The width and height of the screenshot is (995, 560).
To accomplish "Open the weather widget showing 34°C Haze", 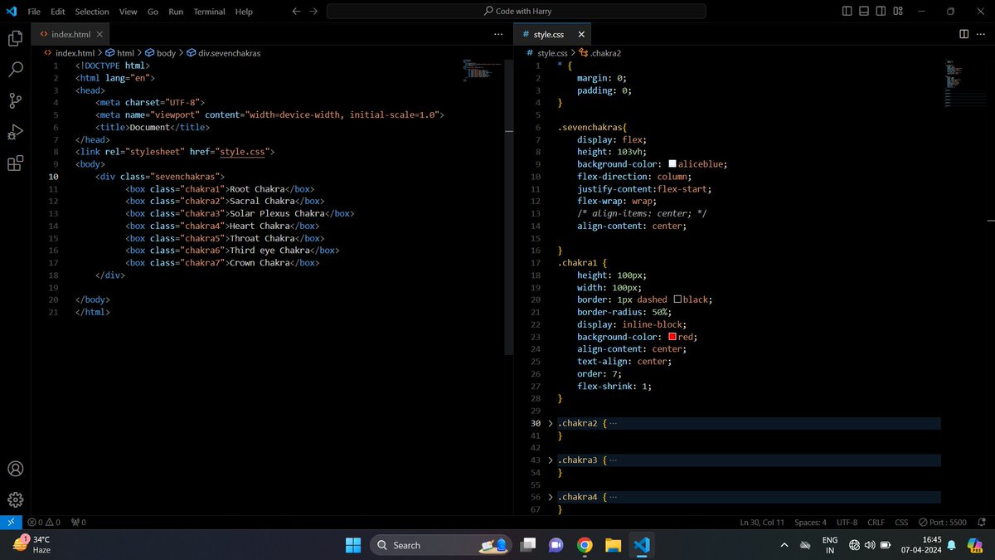I will 33,544.
